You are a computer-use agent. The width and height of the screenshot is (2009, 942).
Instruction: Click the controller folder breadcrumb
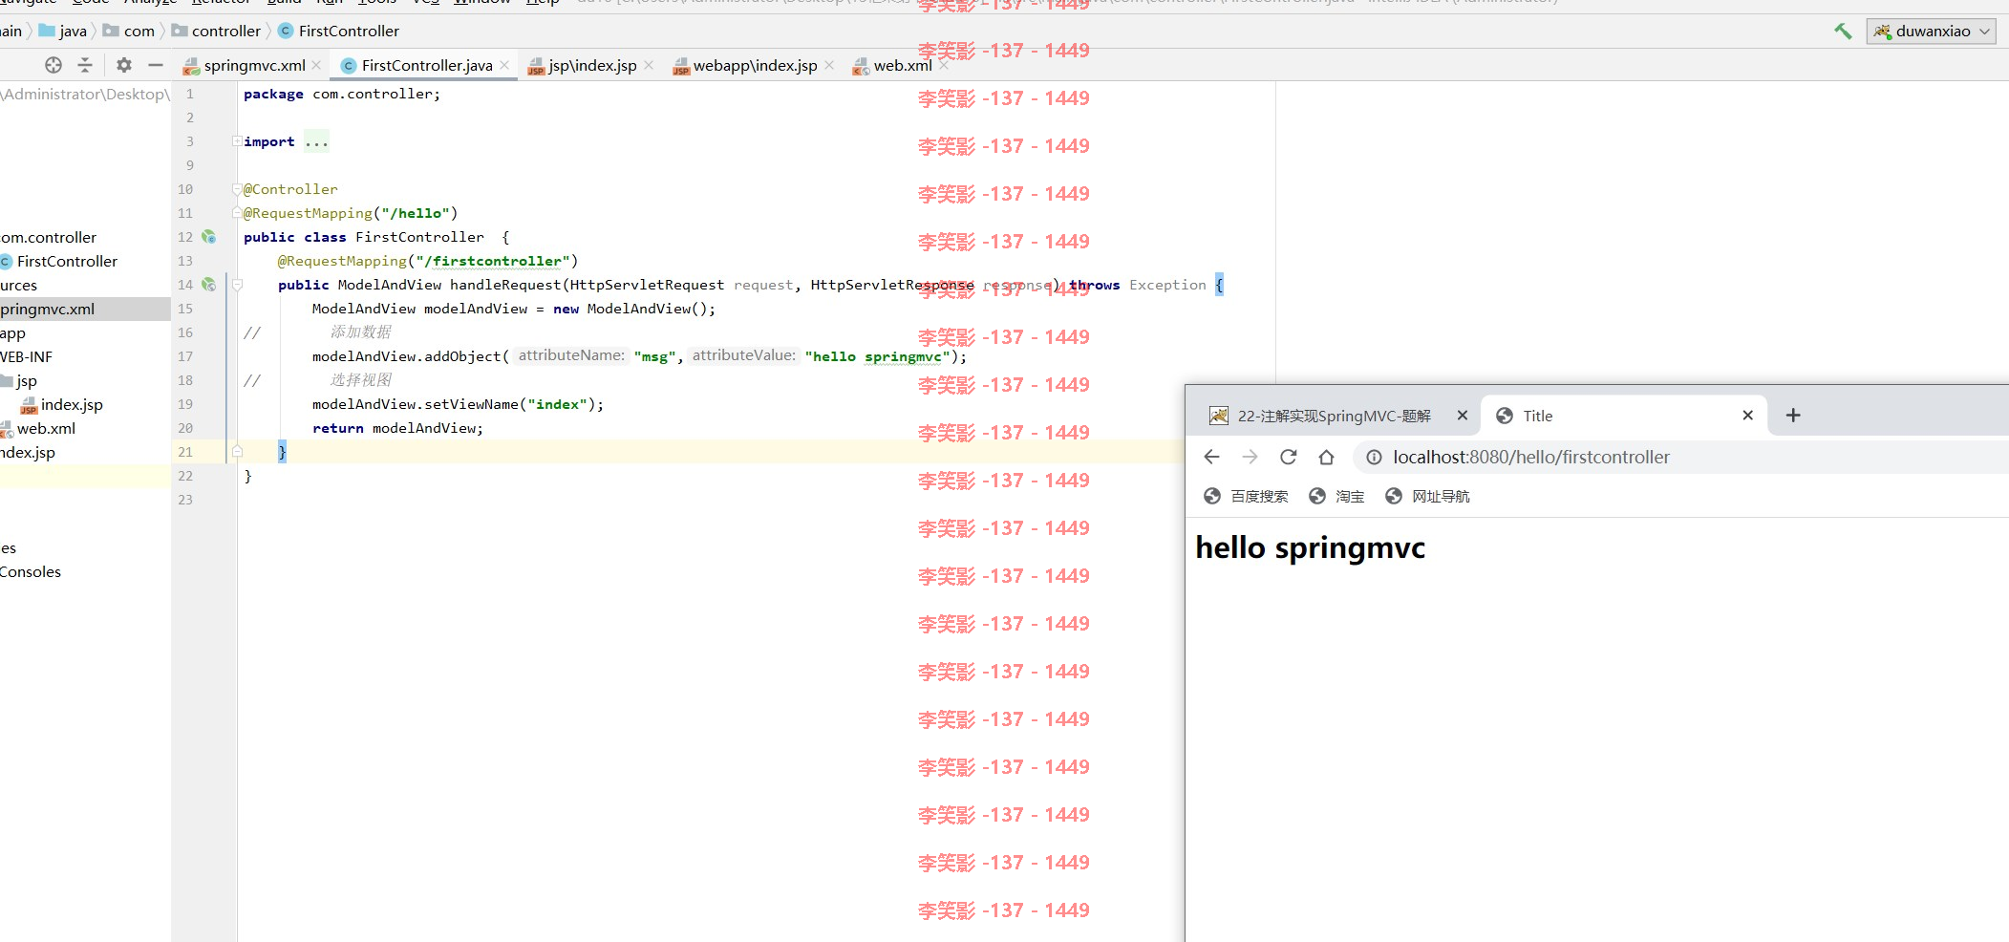(x=216, y=31)
